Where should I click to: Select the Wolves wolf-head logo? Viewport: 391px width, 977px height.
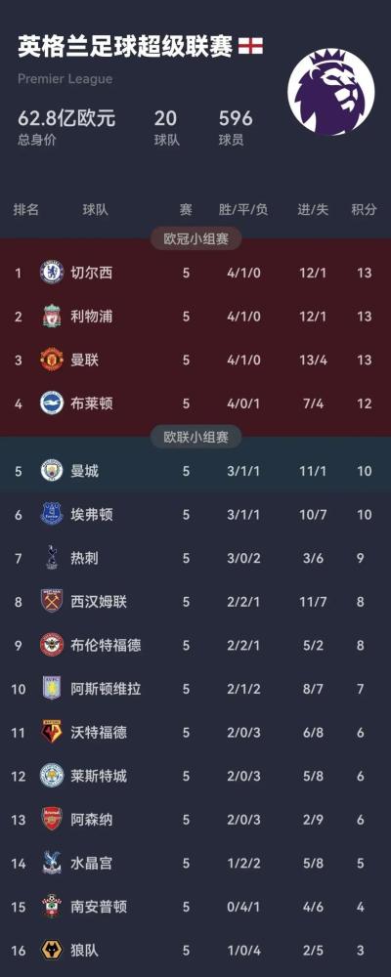pos(52,951)
